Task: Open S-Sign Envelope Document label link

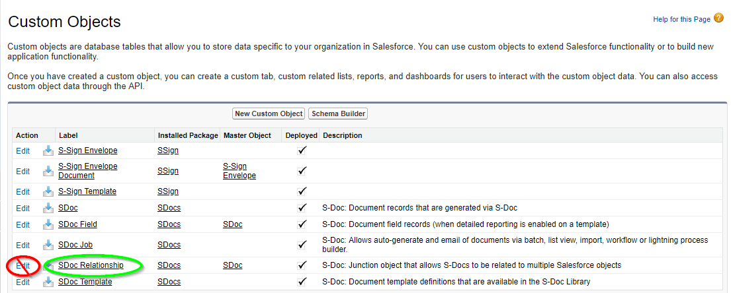Action: [87, 171]
